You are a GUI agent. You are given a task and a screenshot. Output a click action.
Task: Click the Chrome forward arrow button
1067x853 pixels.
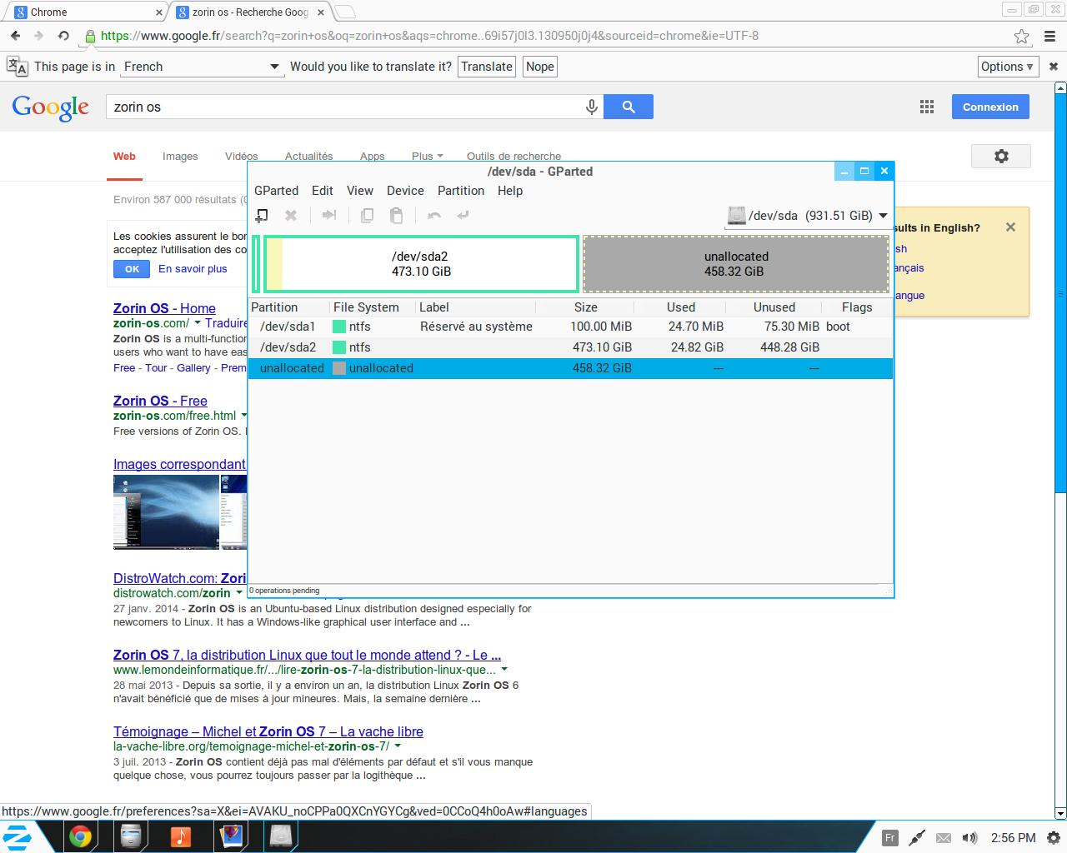tap(38, 36)
